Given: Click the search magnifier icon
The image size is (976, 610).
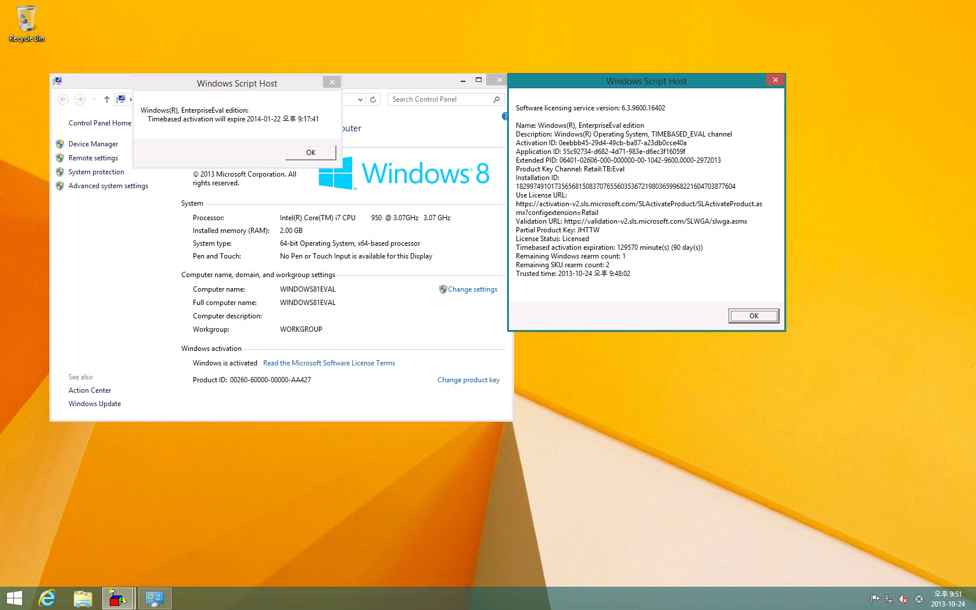Looking at the screenshot, I should (496, 99).
